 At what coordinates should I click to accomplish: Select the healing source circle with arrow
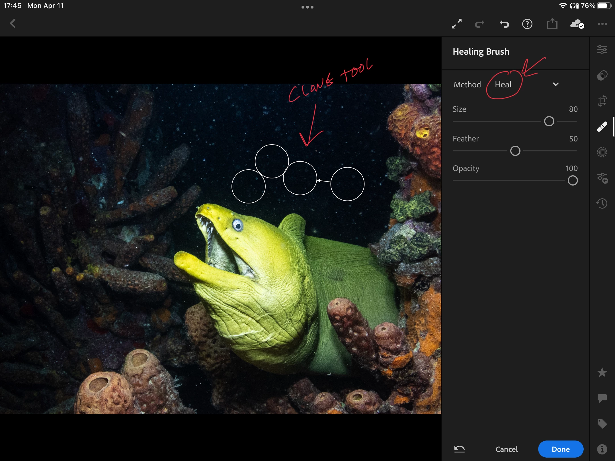tap(347, 184)
